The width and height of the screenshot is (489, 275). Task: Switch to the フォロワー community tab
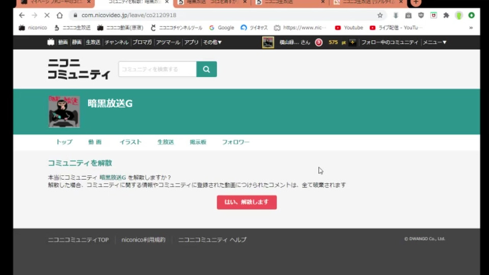click(x=235, y=142)
